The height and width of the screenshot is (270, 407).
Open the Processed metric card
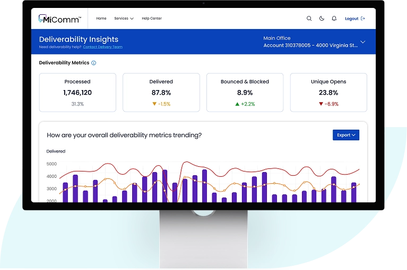coord(77,93)
